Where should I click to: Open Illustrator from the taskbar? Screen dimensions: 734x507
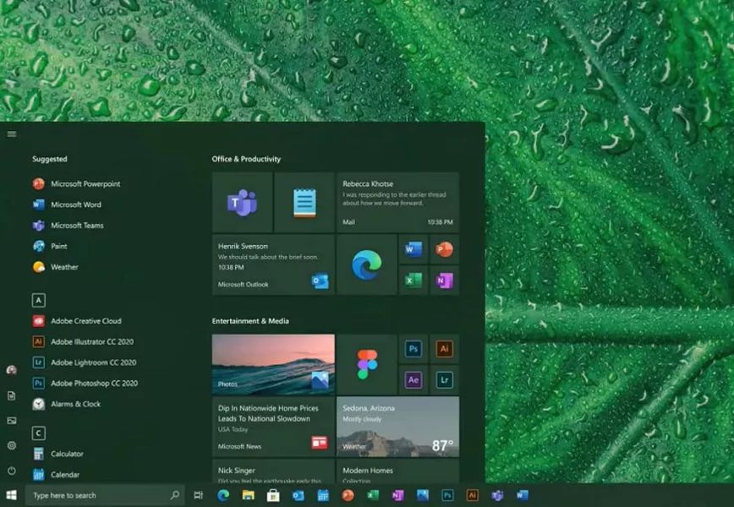click(473, 495)
